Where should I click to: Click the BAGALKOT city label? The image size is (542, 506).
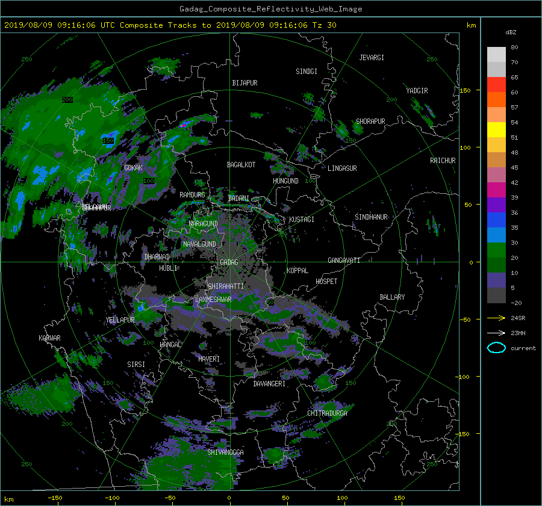pos(241,165)
